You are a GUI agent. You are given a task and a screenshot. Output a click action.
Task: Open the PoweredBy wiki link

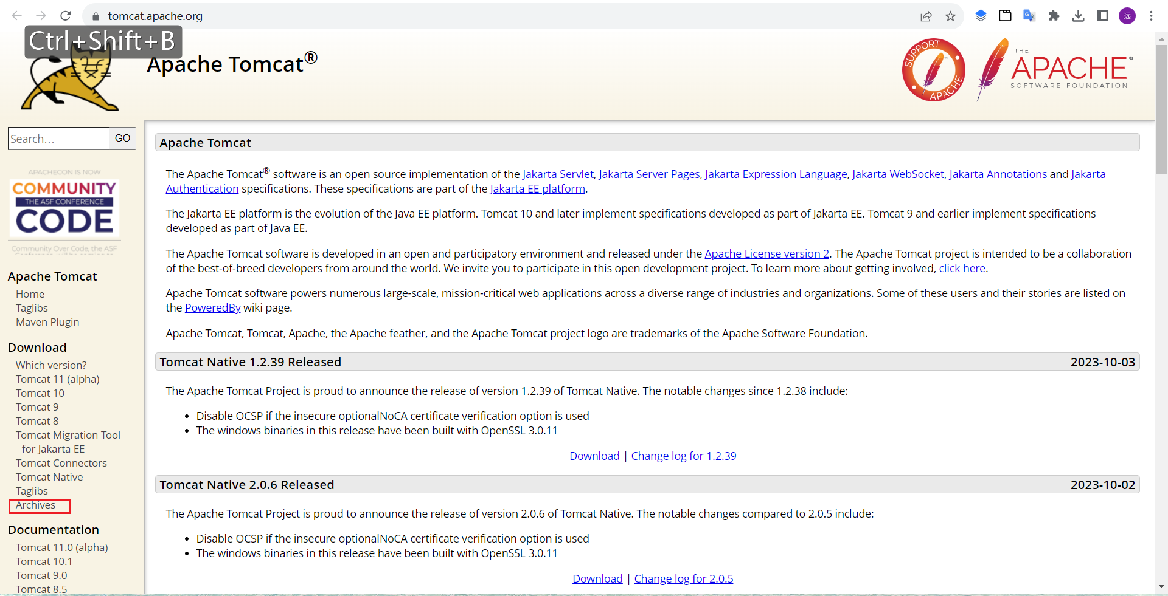tap(213, 308)
